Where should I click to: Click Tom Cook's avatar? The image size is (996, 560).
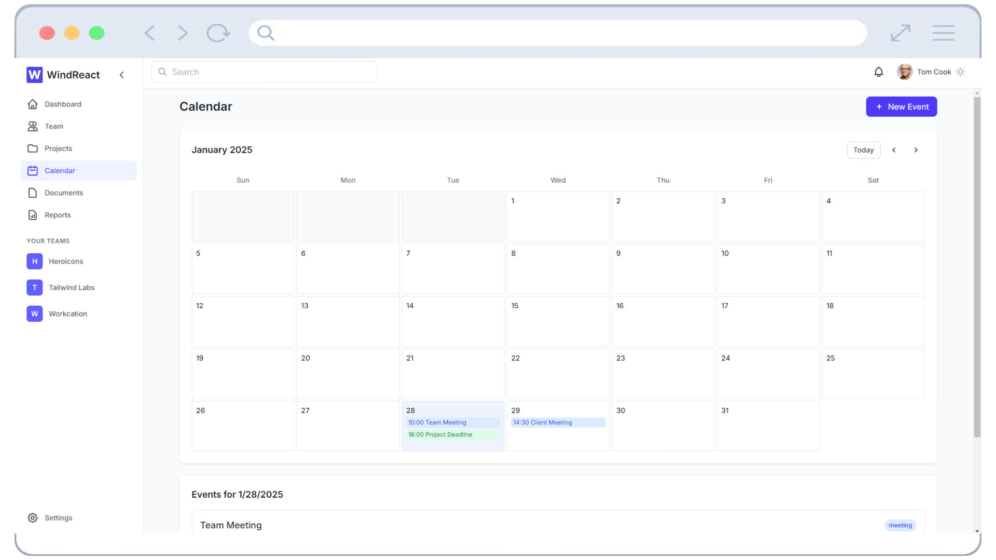(x=905, y=72)
